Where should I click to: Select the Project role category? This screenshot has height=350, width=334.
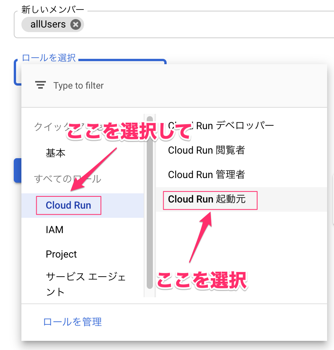(x=83, y=254)
